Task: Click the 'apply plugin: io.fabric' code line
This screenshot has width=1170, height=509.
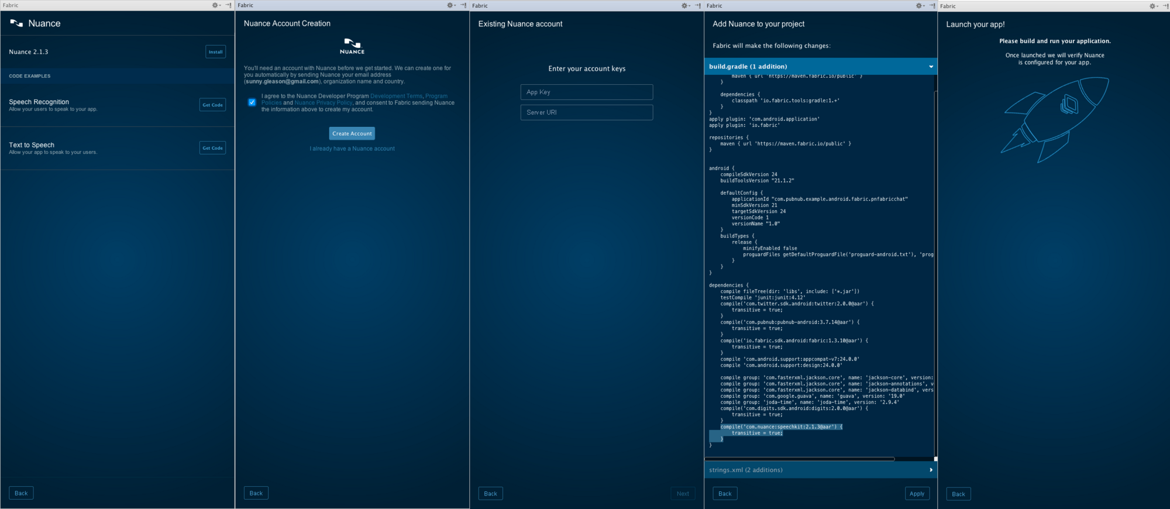Action: point(744,125)
